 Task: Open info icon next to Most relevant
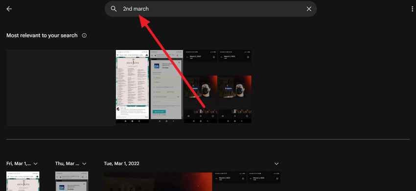pos(84,35)
